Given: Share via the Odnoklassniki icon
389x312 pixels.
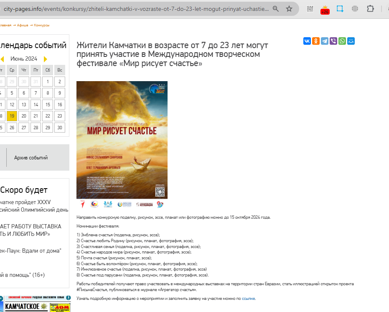Looking at the screenshot, I should click(x=316, y=41).
